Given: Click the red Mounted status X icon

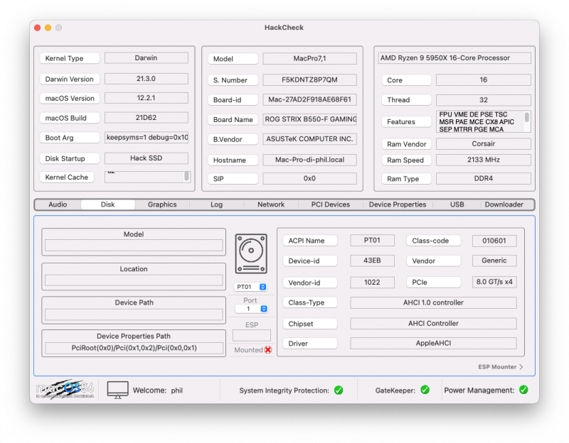Looking at the screenshot, I should 268,350.
